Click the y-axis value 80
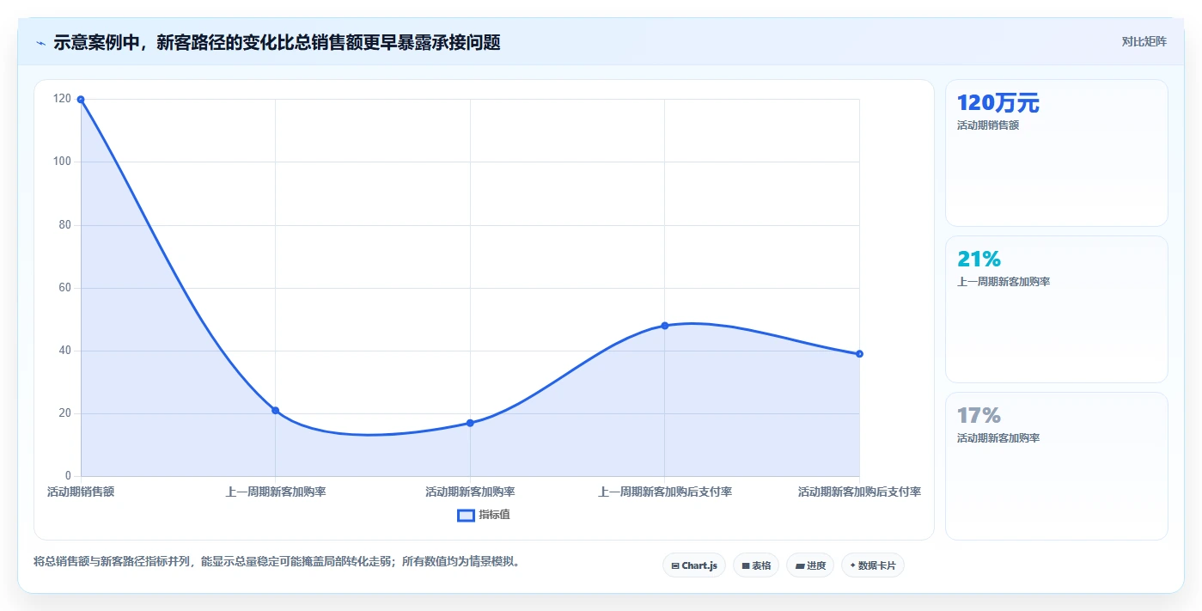Screen dimensions: 1202x611 [64, 225]
